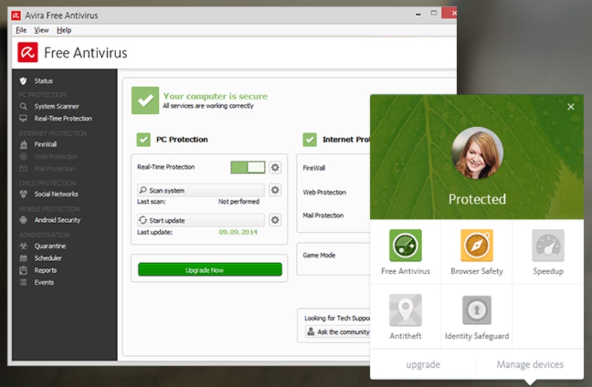The height and width of the screenshot is (387, 592).
Task: Select Mail Protection in sidebar
Action: [x=55, y=168]
